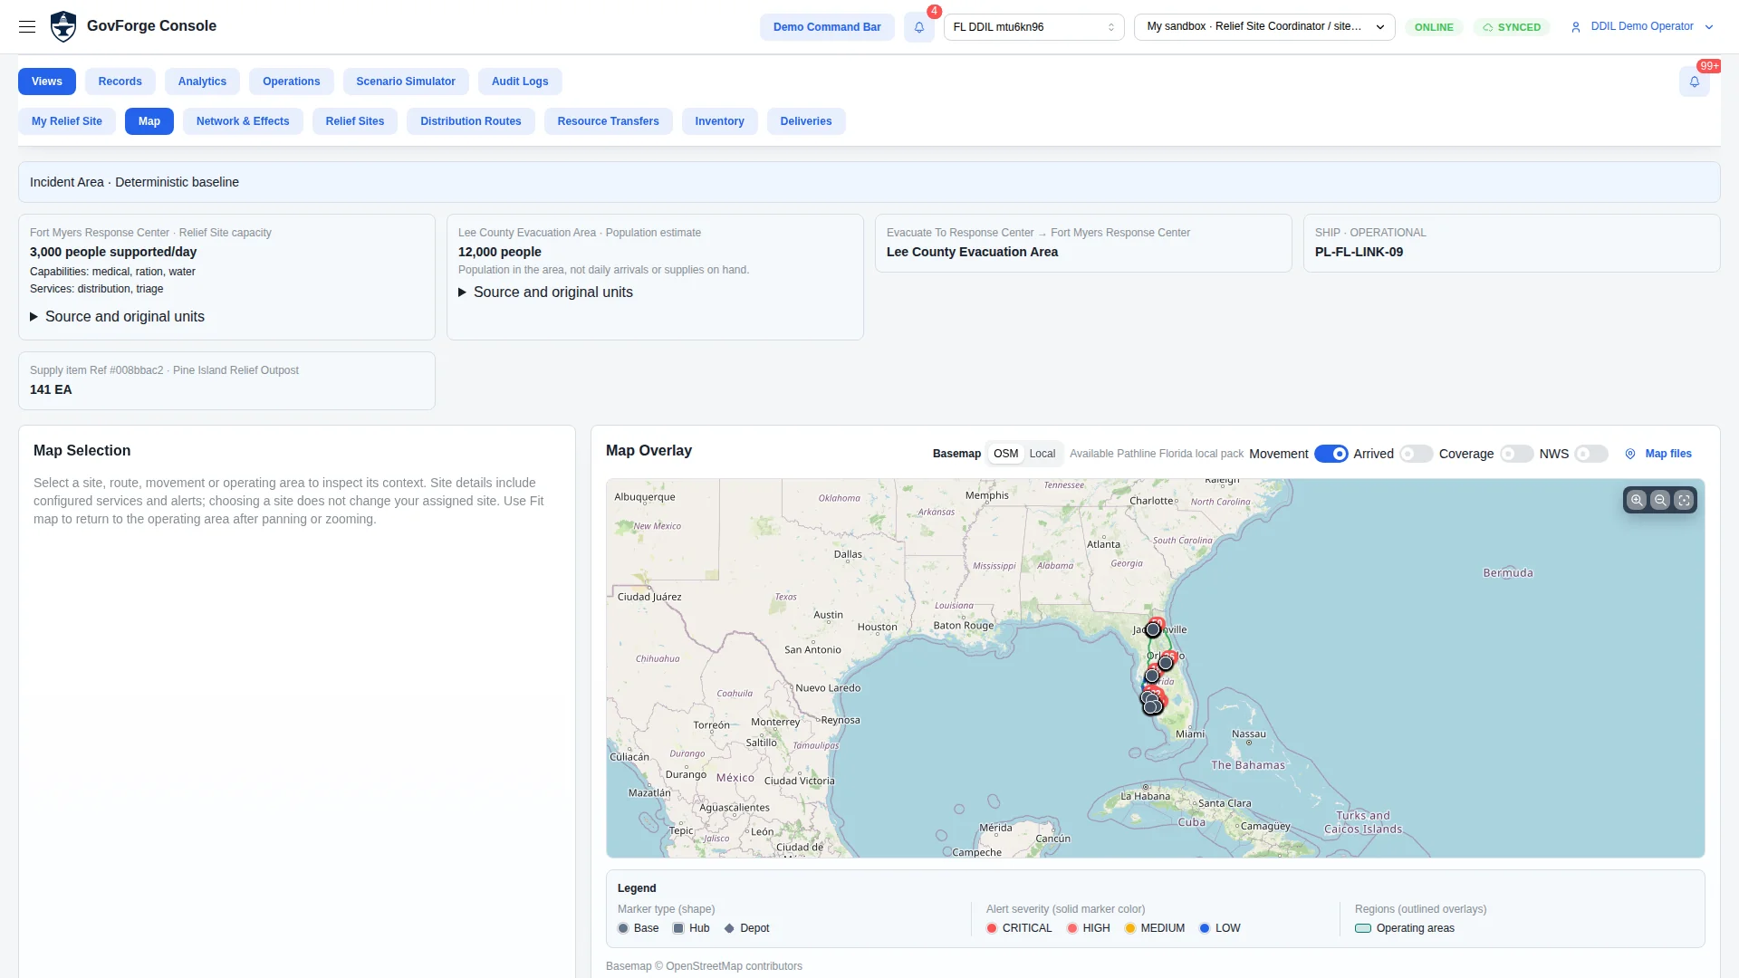This screenshot has height=978, width=1739.
Task: Click the Available Pathline Florida local pack text
Action: coord(1157,454)
